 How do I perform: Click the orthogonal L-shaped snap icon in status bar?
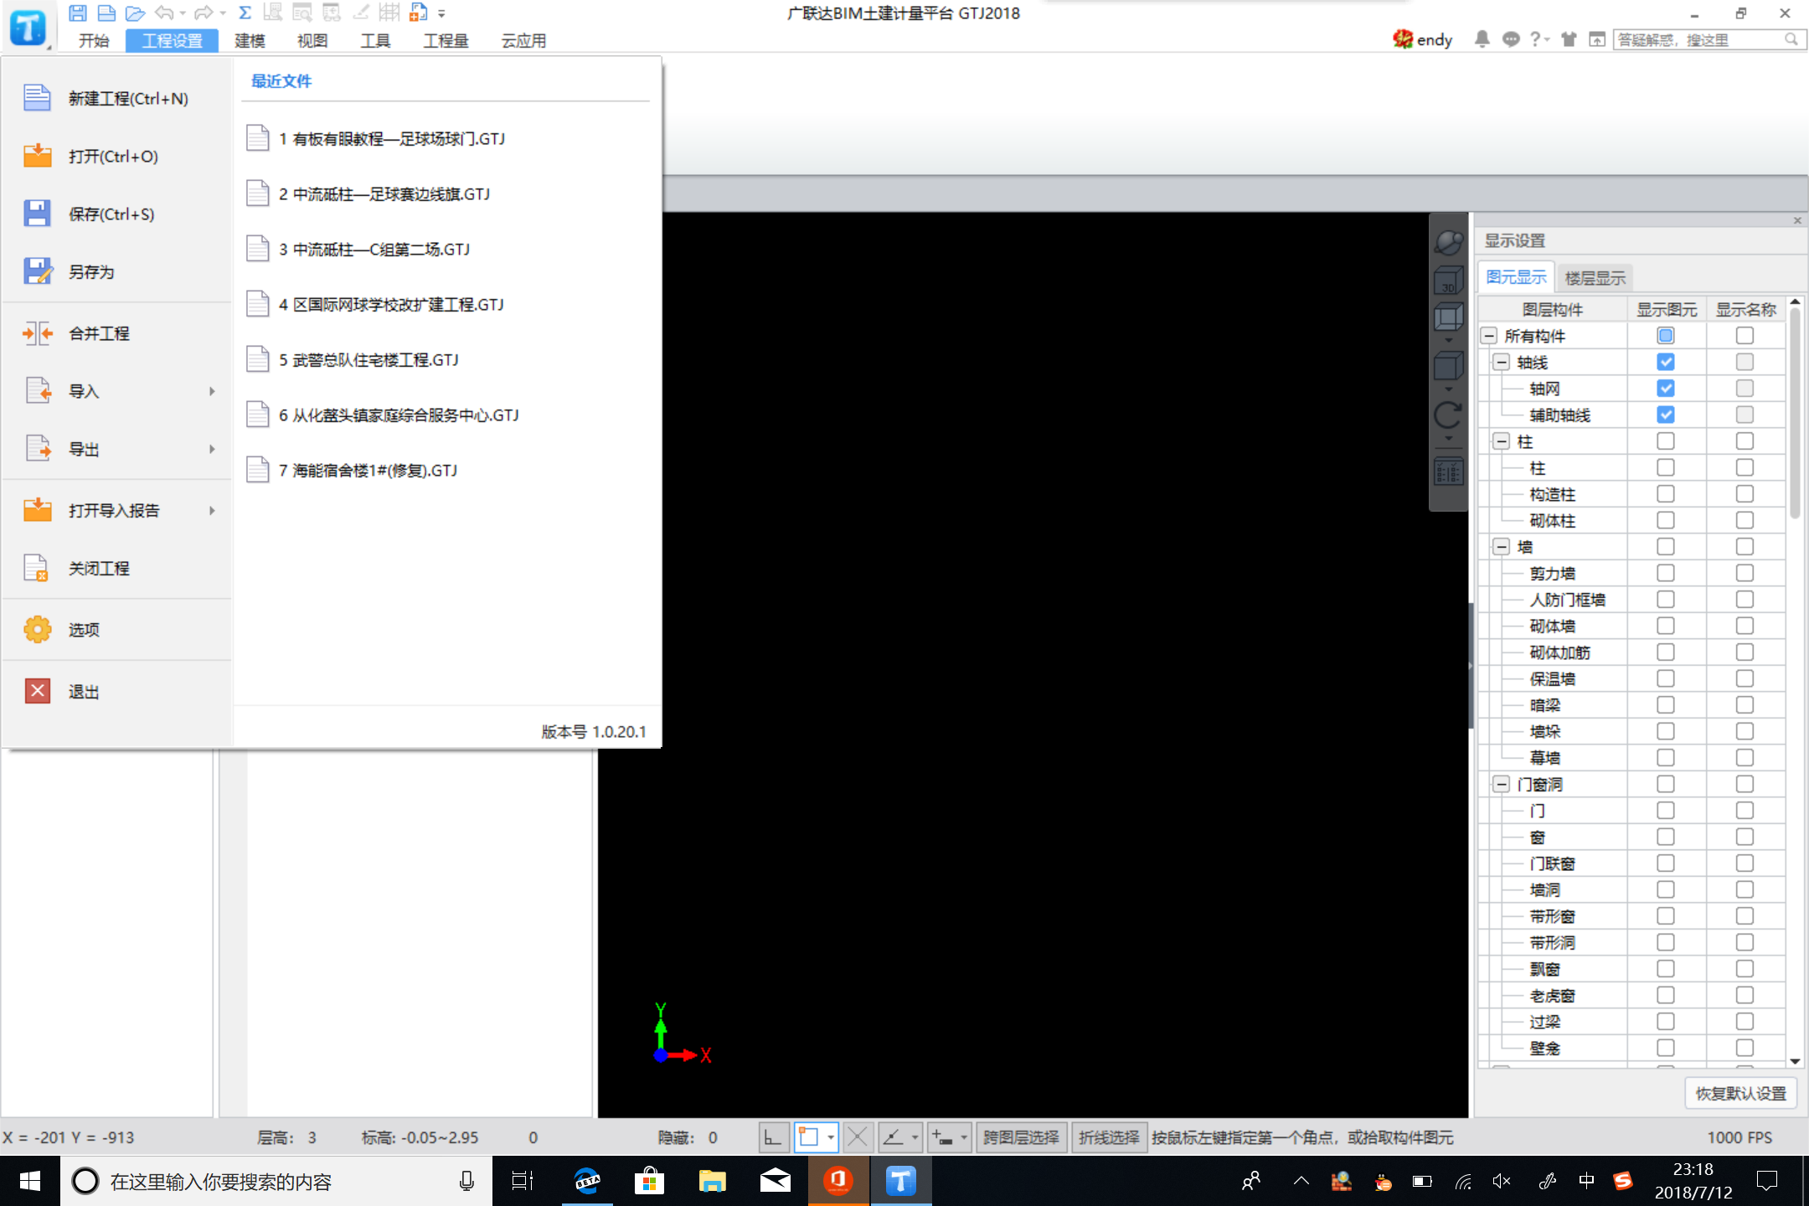[x=774, y=1137]
